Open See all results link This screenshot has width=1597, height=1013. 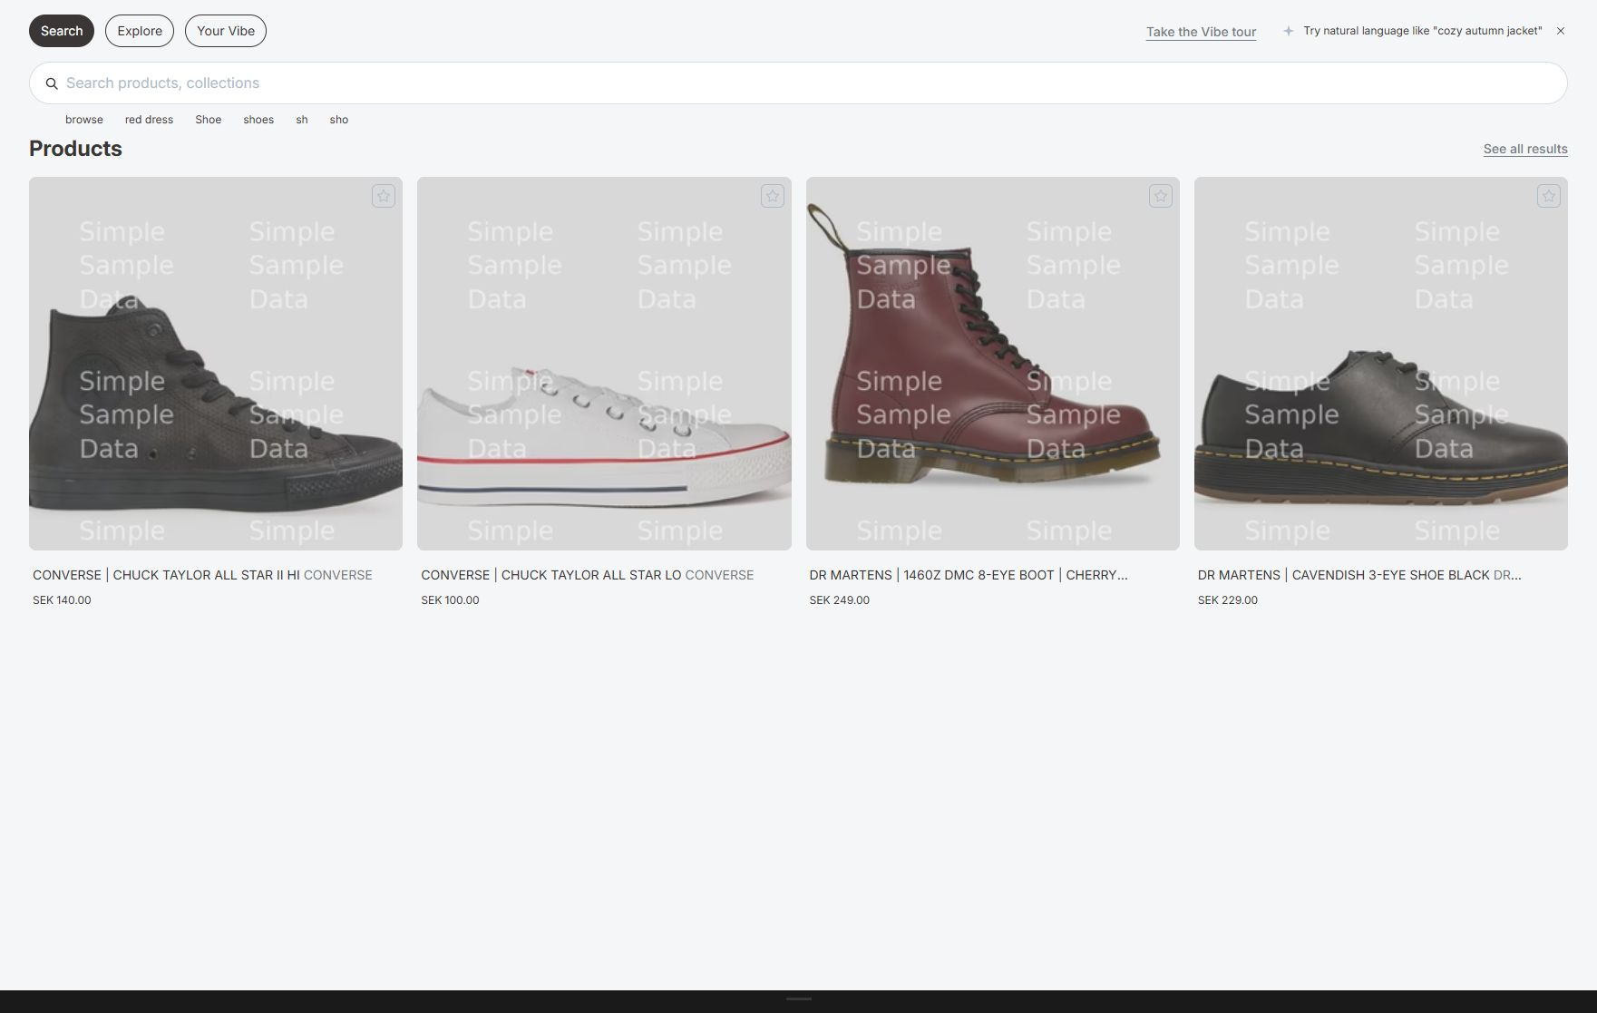(1525, 149)
